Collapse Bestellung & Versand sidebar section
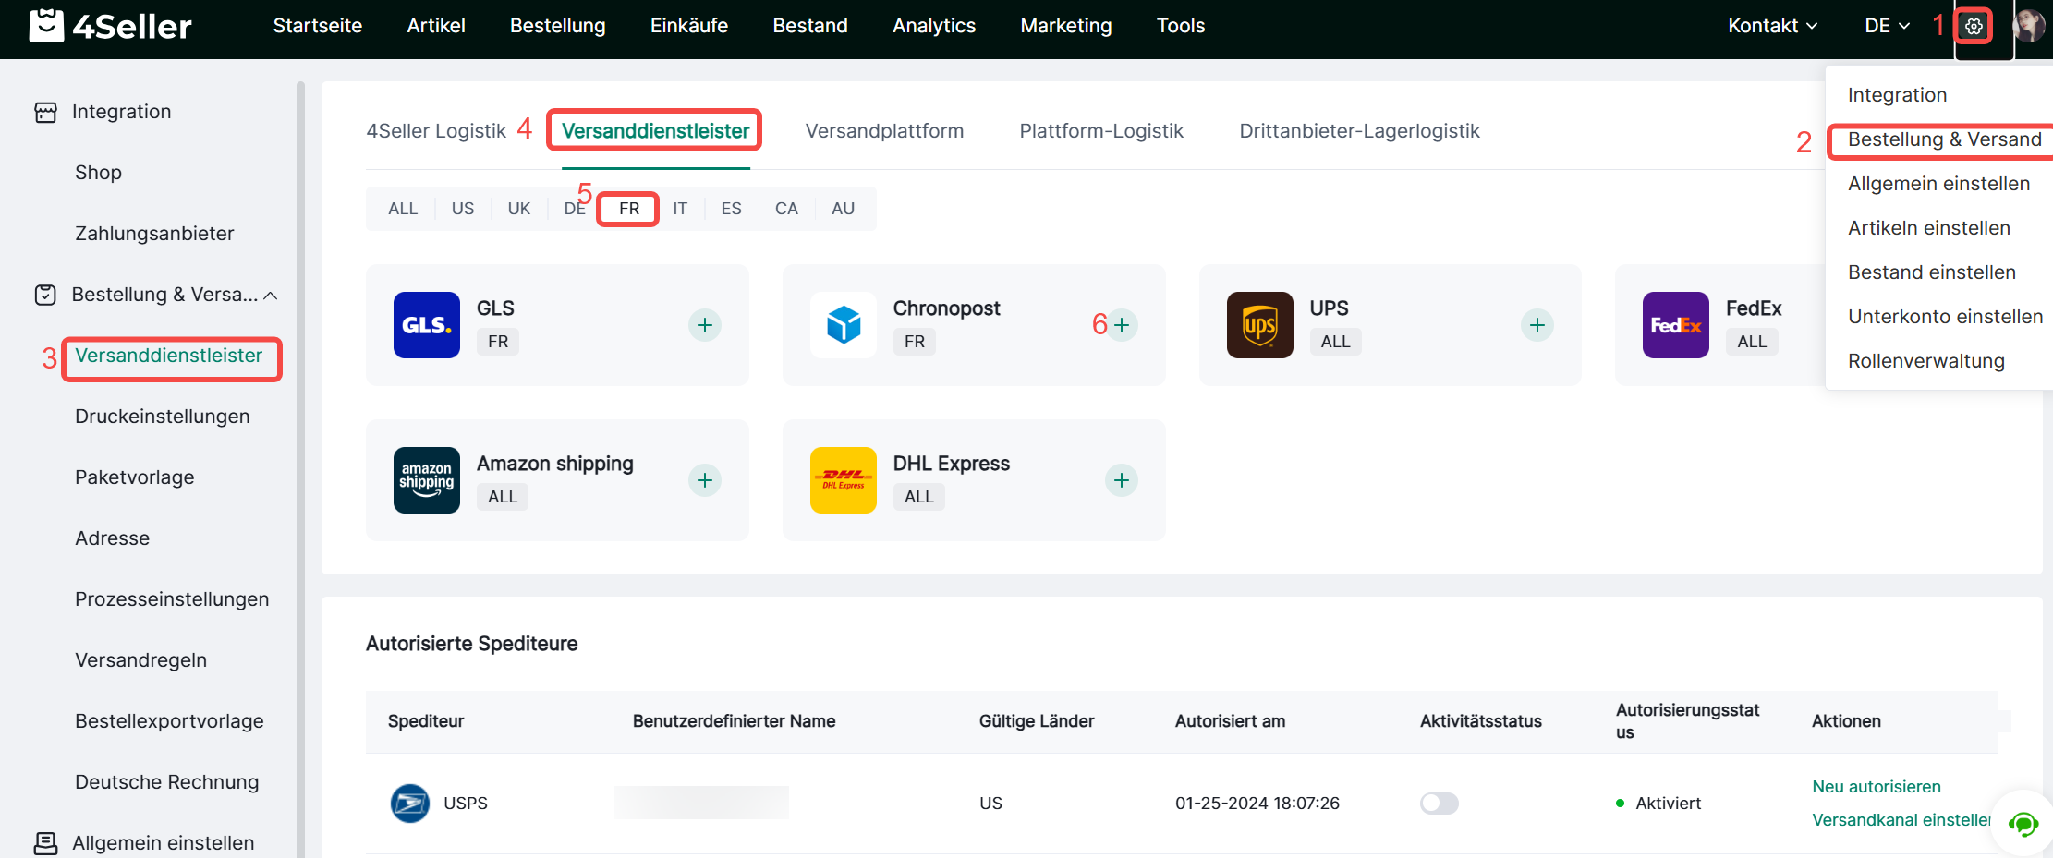The width and height of the screenshot is (2053, 858). 270,296
